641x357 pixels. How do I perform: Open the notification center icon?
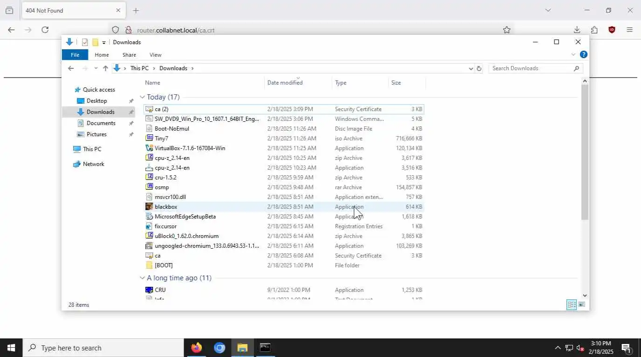click(x=627, y=348)
